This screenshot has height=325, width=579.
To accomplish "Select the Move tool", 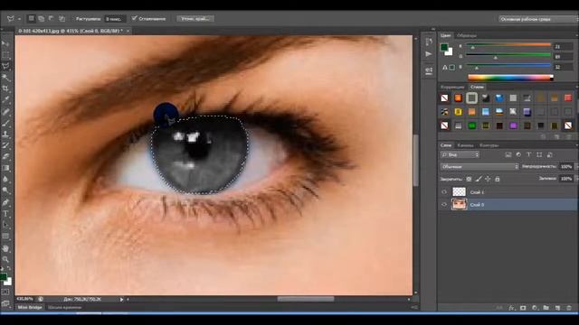I will pos(5,44).
